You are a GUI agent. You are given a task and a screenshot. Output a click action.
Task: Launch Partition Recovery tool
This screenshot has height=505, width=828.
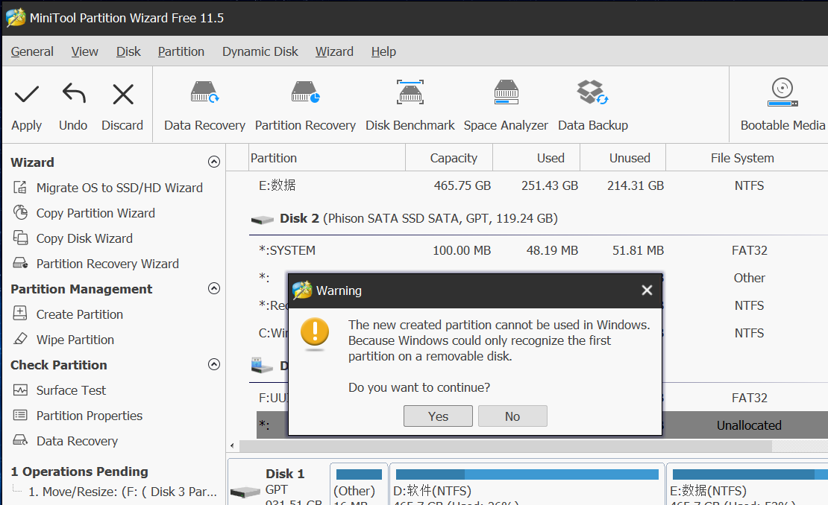click(x=305, y=93)
